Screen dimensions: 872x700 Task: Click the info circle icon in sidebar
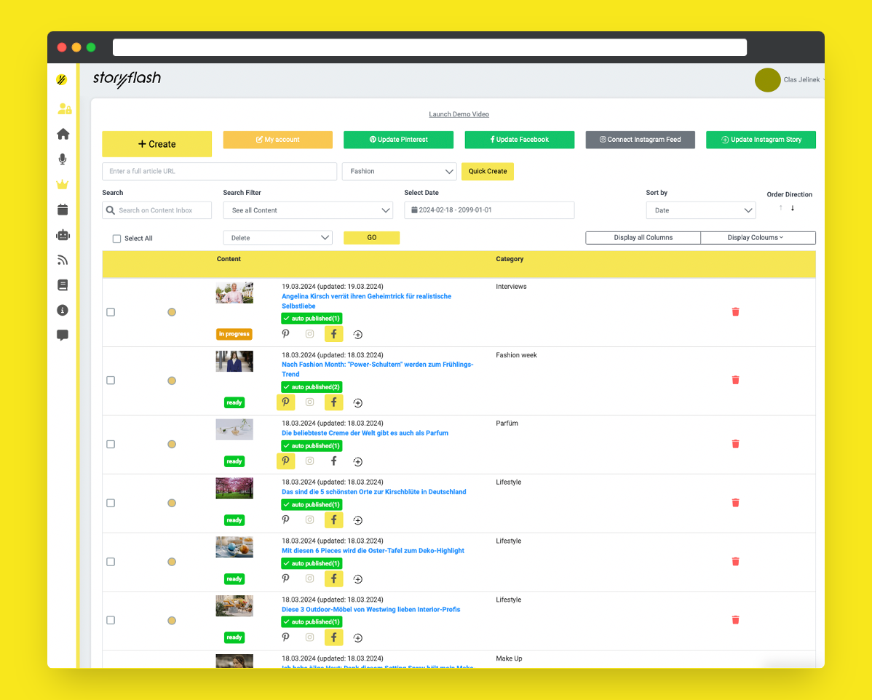[63, 310]
